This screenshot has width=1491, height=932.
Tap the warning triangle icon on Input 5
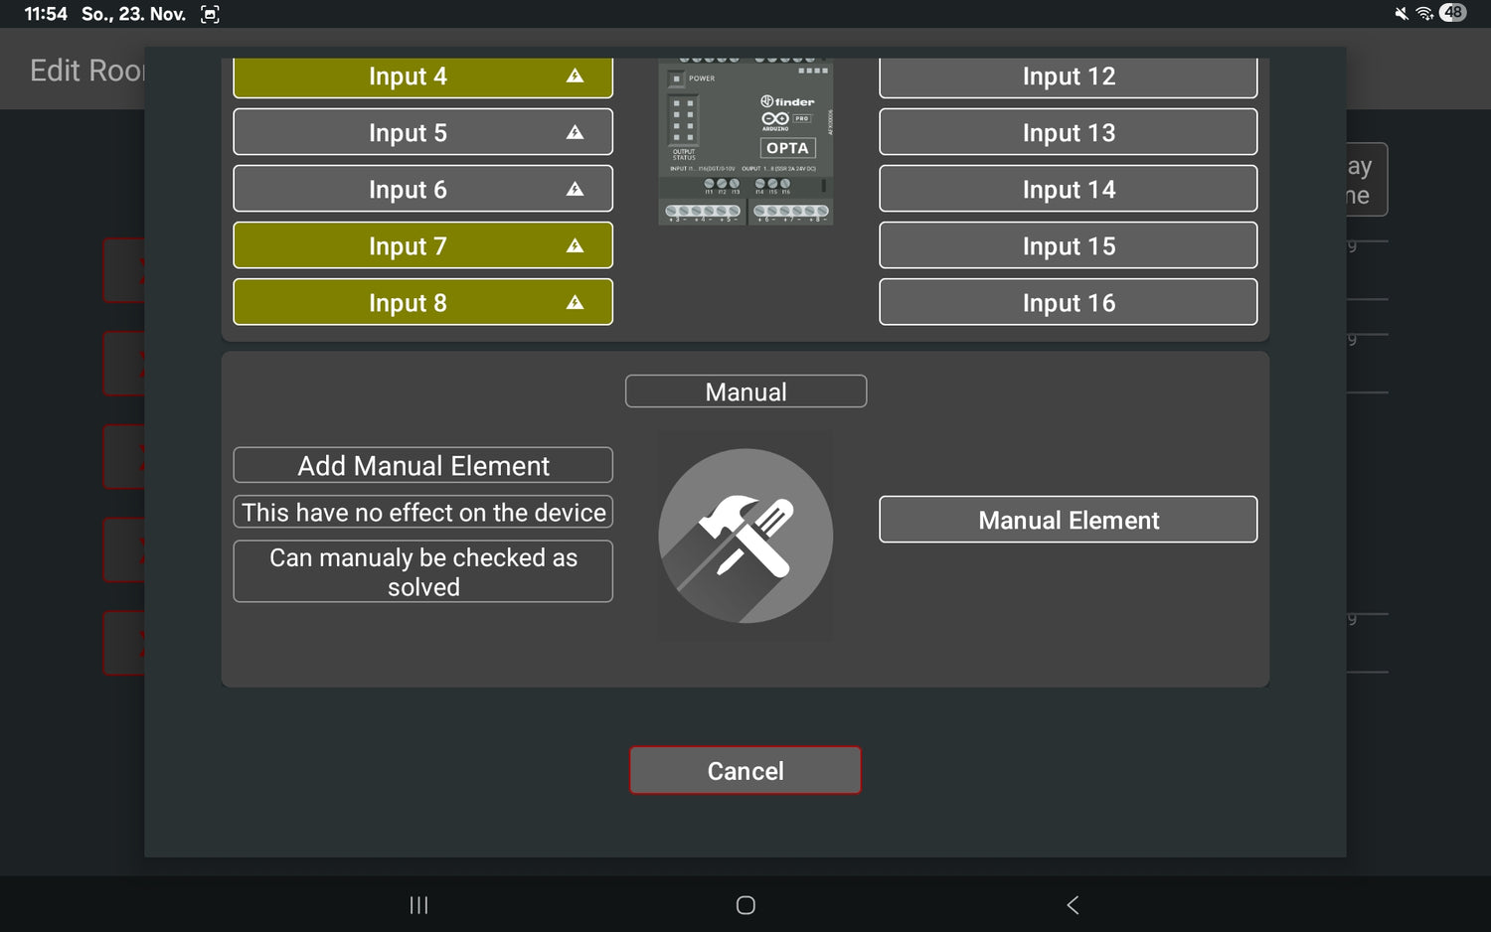[575, 132]
